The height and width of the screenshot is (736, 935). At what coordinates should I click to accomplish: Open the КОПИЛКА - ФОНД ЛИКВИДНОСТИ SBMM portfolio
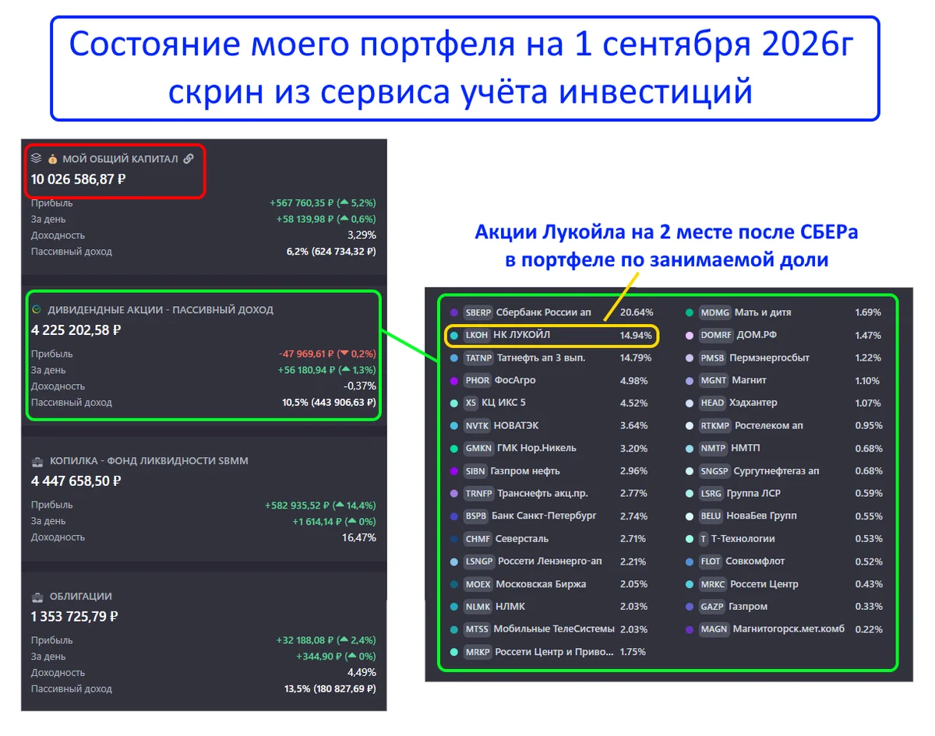(149, 460)
